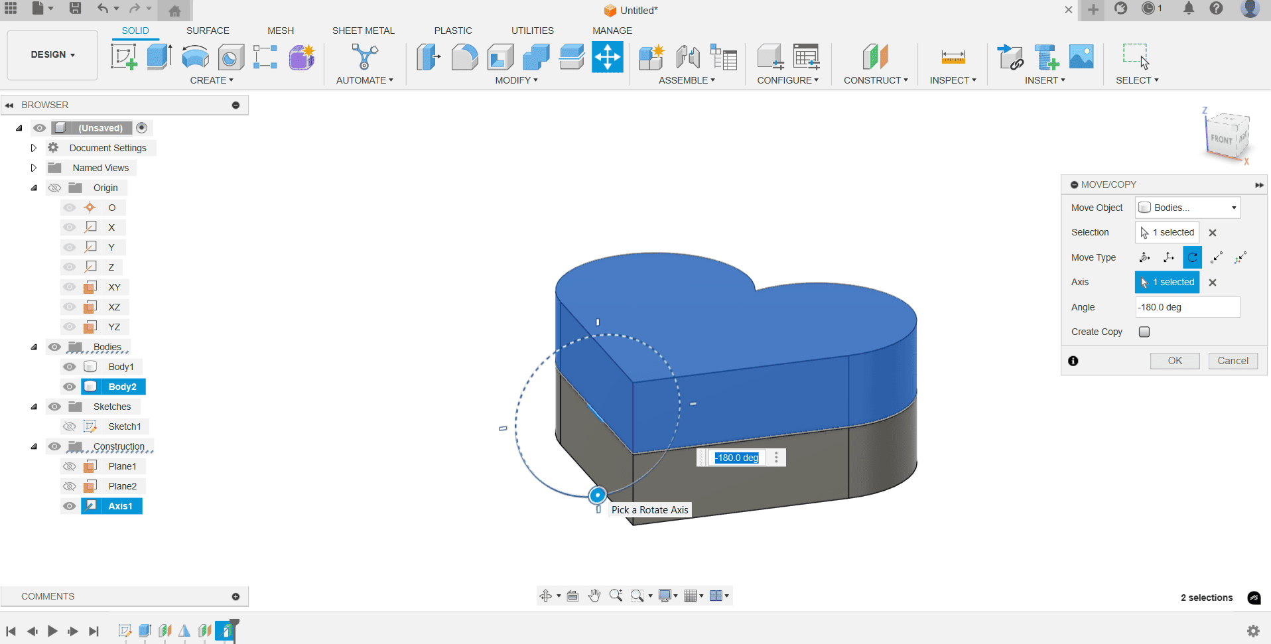Click the Axis 1 selected button
The height and width of the screenshot is (644, 1271).
pyautogui.click(x=1167, y=282)
